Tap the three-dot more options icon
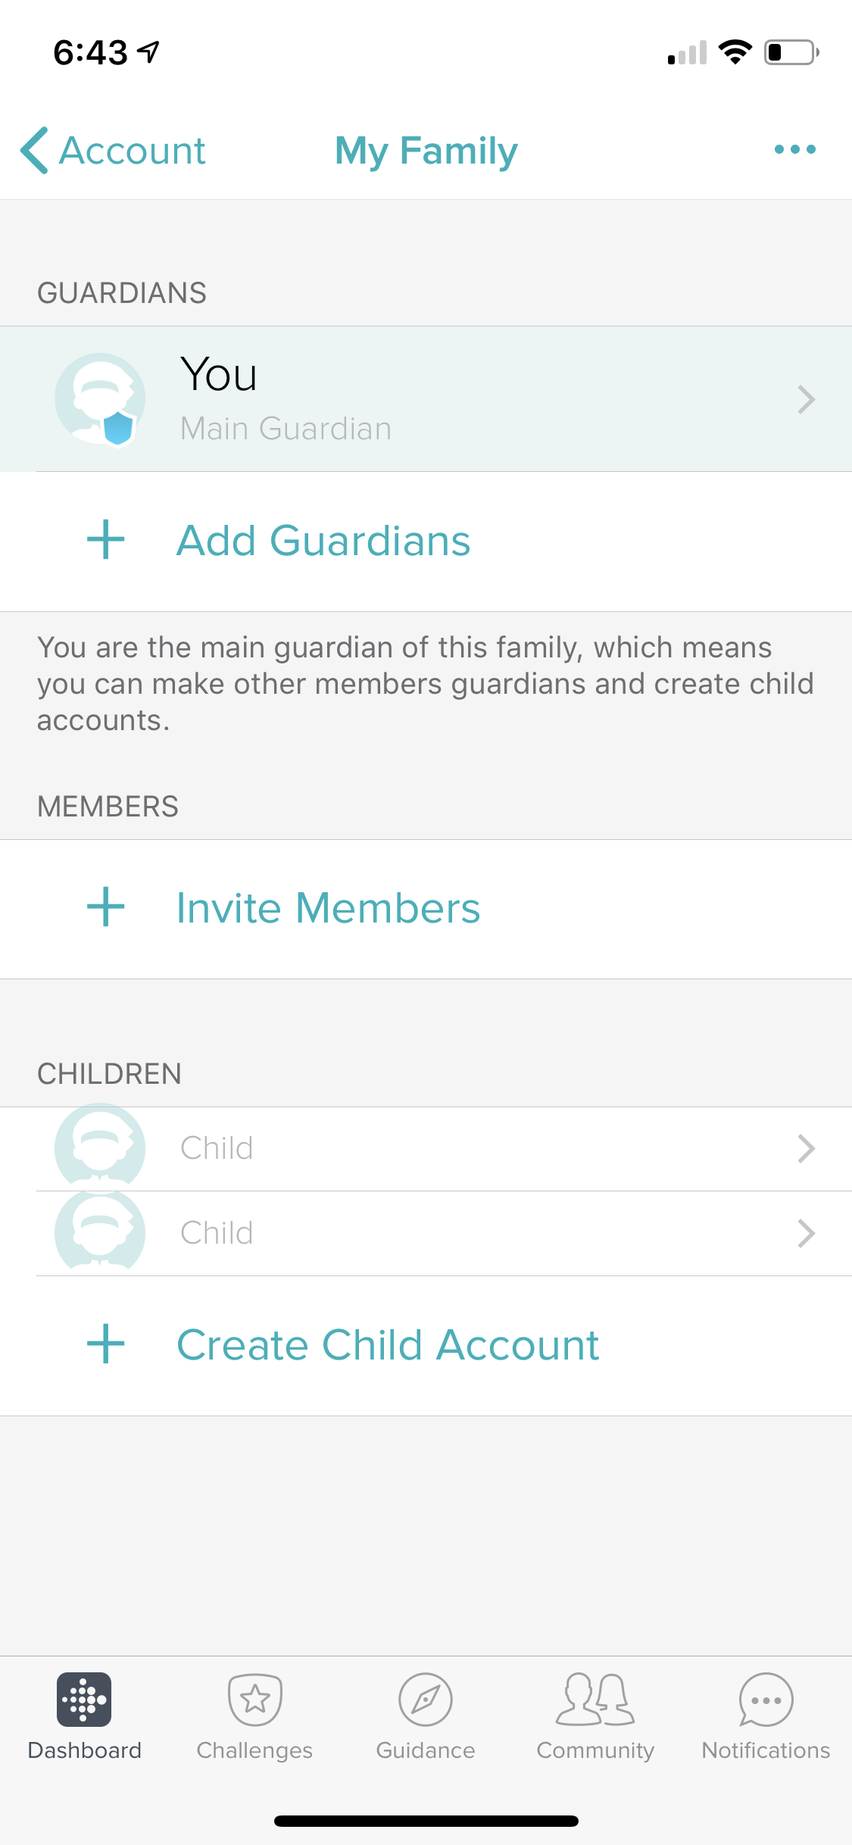The height and width of the screenshot is (1845, 852). coord(794,149)
